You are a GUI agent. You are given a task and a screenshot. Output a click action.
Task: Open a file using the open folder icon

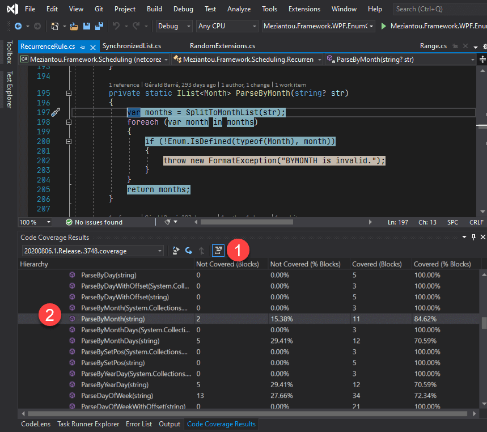pos(74,26)
